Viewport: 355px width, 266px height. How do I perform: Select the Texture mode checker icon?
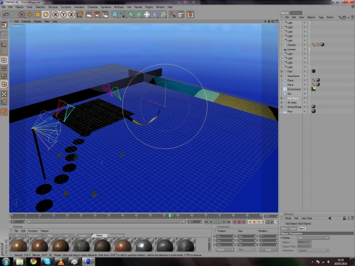pos(4,94)
